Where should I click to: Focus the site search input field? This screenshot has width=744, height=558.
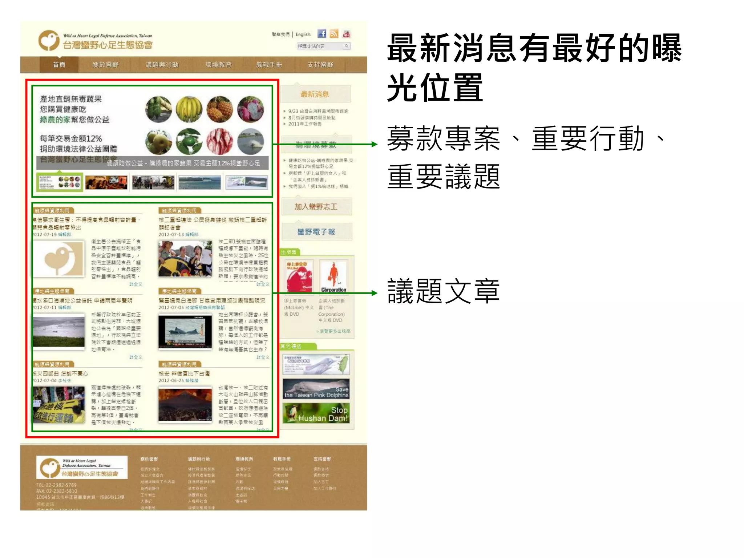320,46
